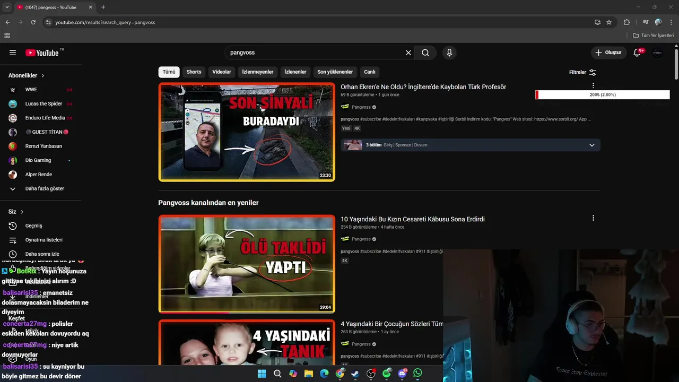Open a new tab with plus button

point(103,7)
